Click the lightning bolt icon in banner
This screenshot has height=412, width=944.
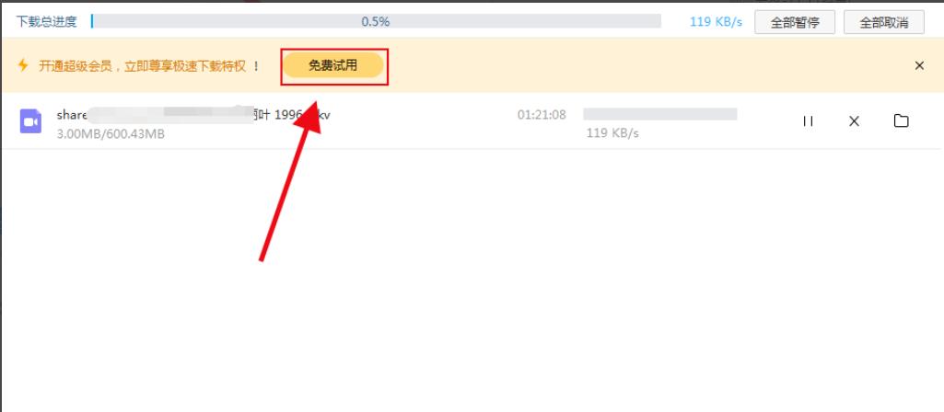click(x=23, y=65)
